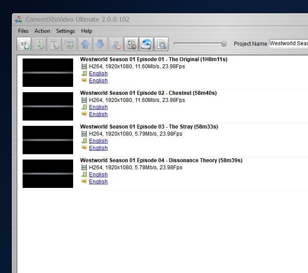Select Episode 04 Dissonance Theory thumbnail
Image resolution: width=308 pixels, height=273 pixels.
point(48,174)
